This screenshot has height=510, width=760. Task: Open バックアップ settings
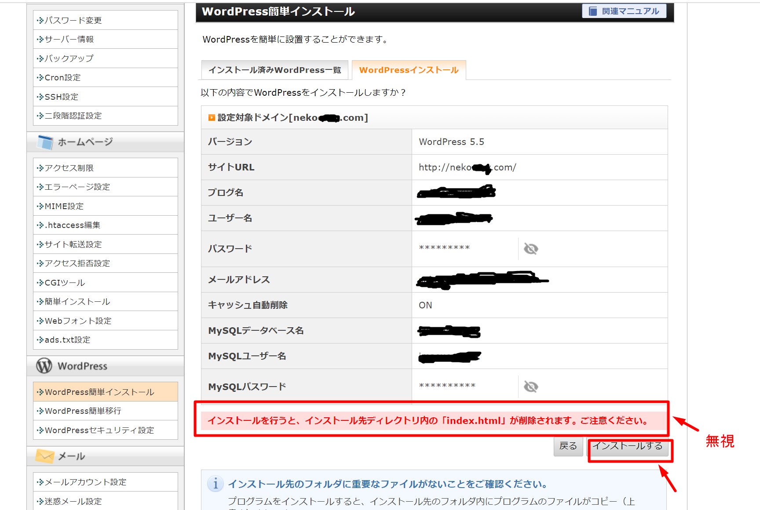click(x=106, y=58)
